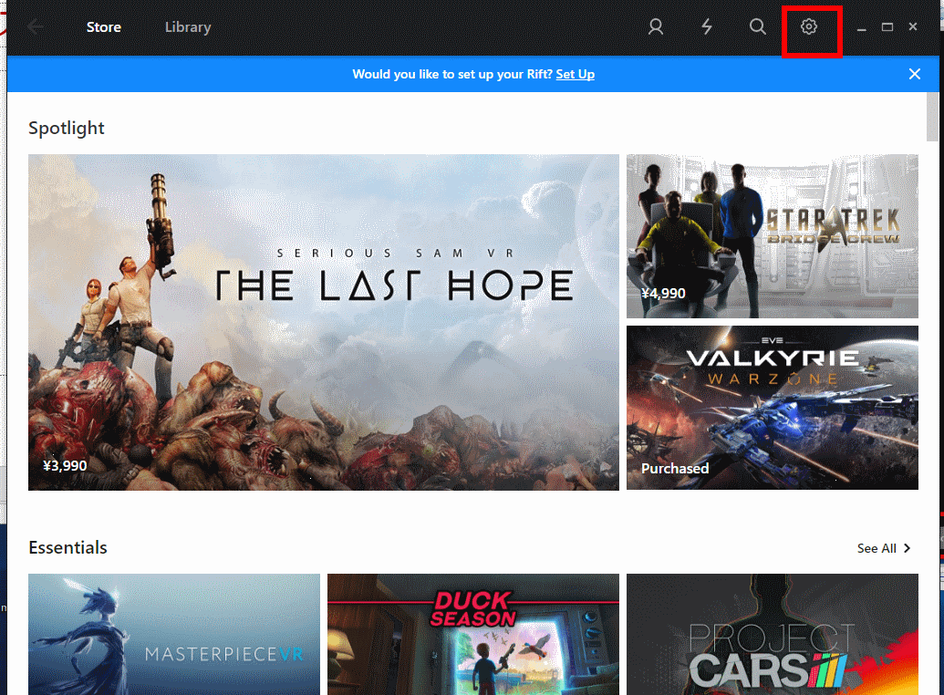
Task: Open the profile person icon
Action: pyautogui.click(x=656, y=26)
